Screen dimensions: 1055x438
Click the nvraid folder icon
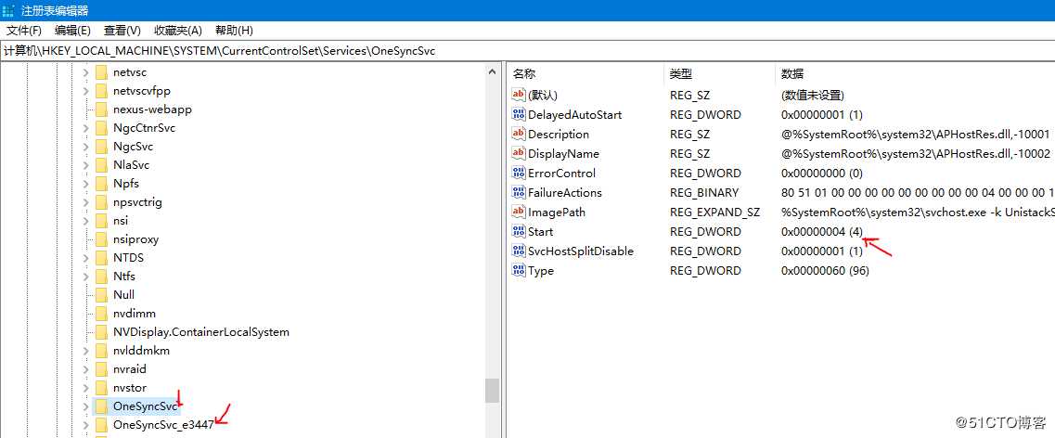(101, 368)
